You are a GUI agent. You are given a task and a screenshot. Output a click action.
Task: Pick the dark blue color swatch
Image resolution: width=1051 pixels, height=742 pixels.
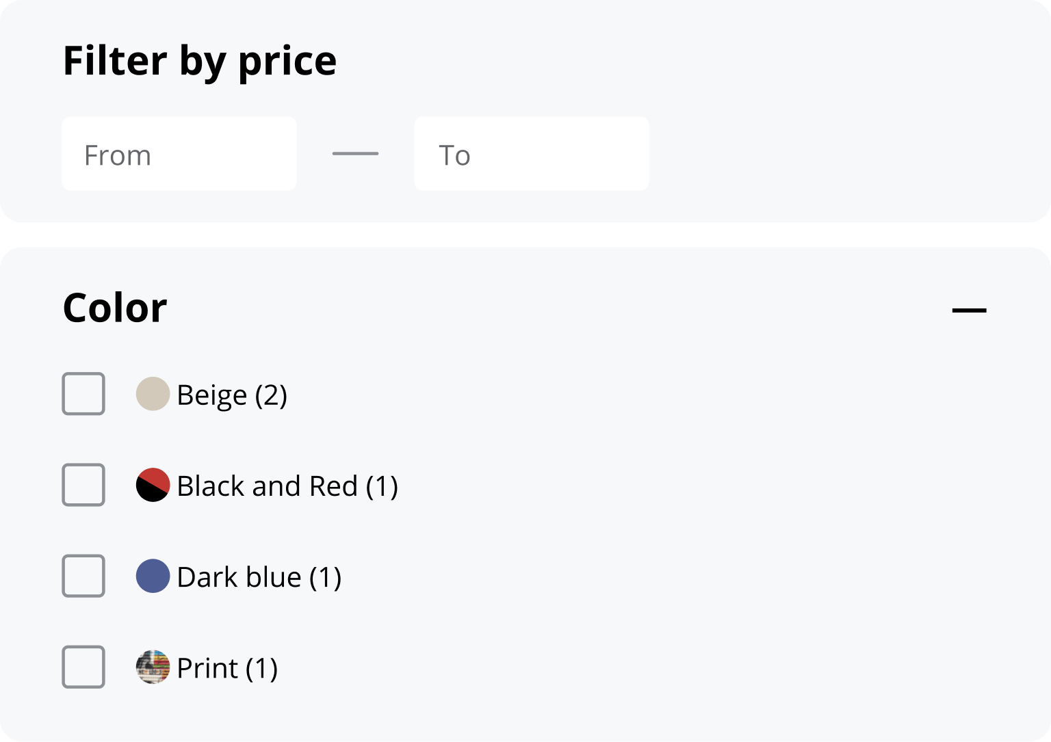point(153,576)
